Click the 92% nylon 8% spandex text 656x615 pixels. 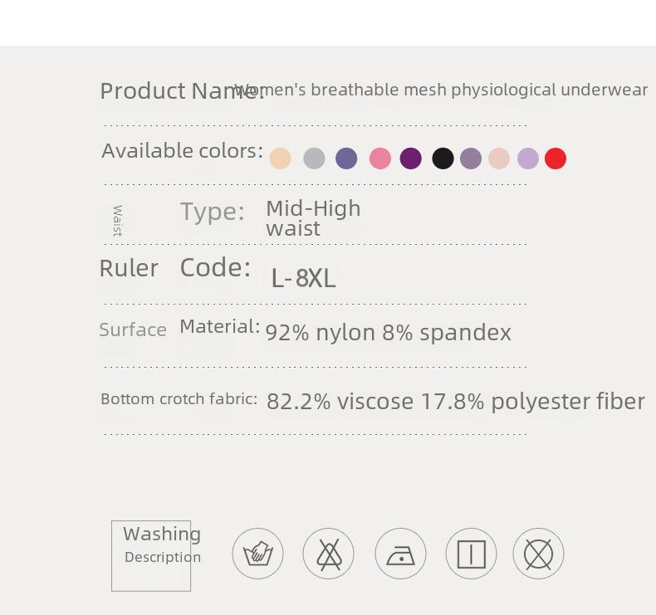[389, 333]
